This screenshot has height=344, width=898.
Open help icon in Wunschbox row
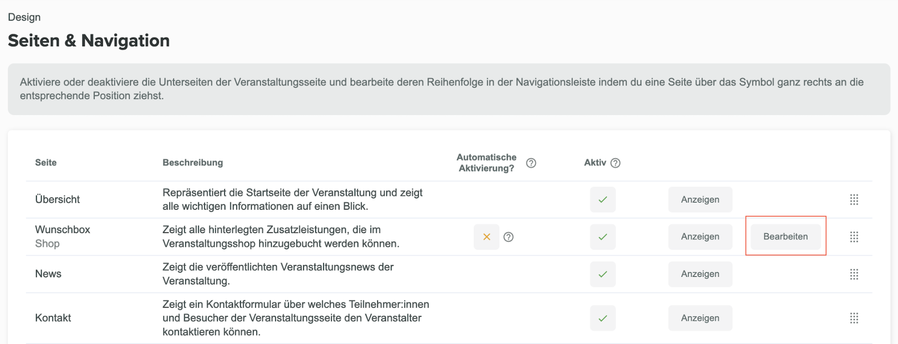click(508, 237)
